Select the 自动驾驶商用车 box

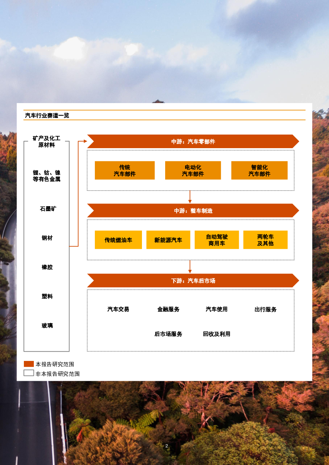pyautogui.click(x=217, y=240)
